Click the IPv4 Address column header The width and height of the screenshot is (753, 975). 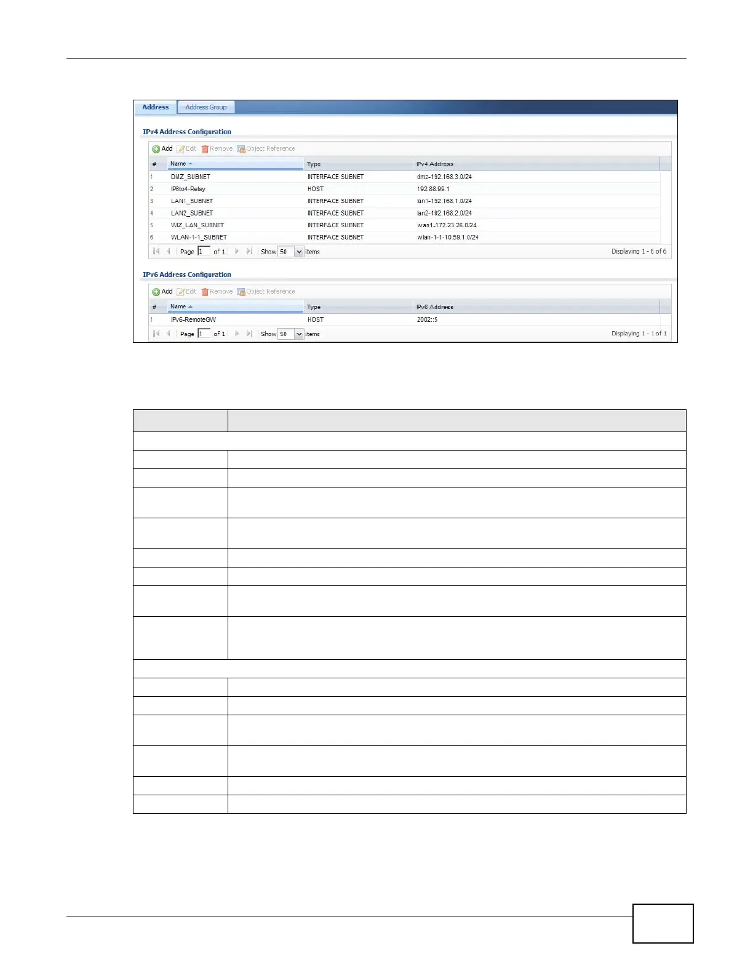(x=536, y=164)
